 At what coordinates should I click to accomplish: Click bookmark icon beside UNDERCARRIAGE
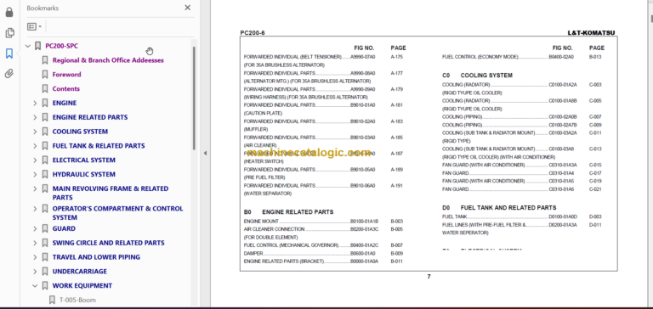[45, 271]
